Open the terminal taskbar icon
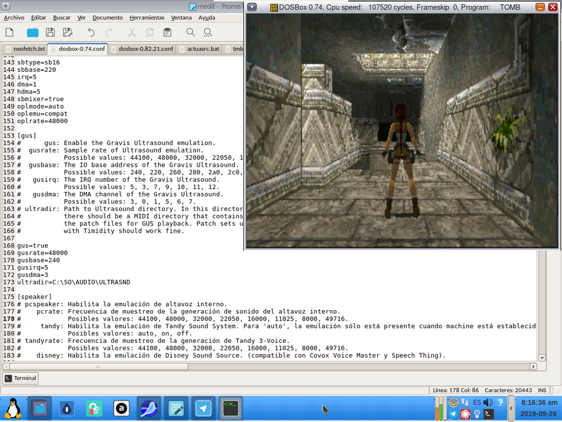Viewport: 562px width, 422px height. pos(231,408)
